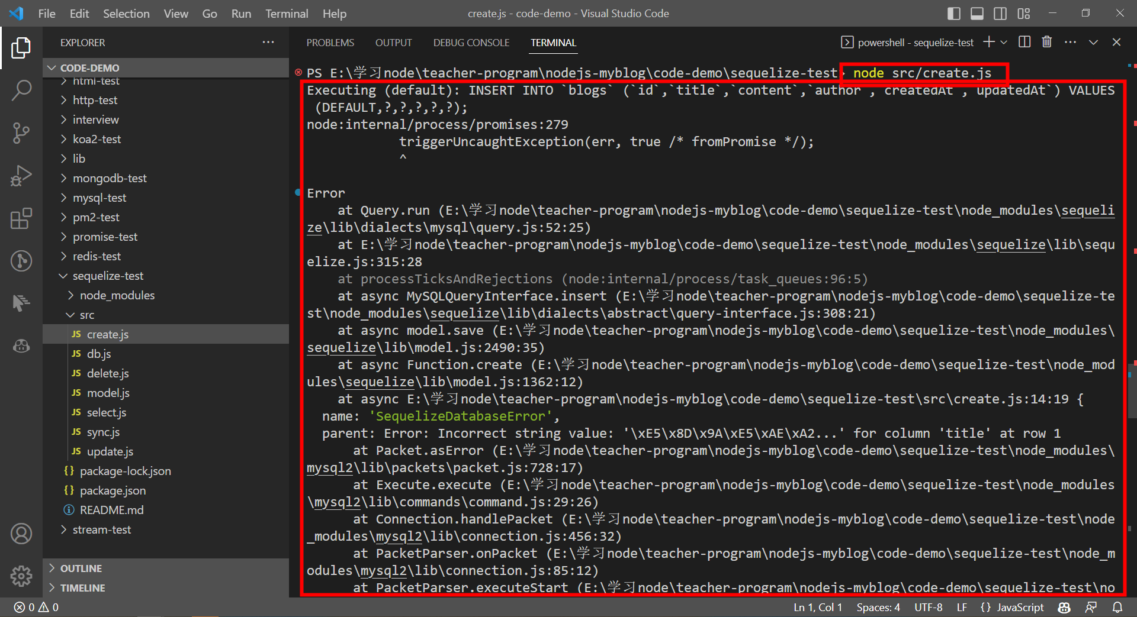1137x617 pixels.
Task: Expand the koa2-test folder
Action: click(166, 139)
